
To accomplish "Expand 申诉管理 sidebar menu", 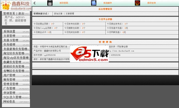I will pos(16,93).
